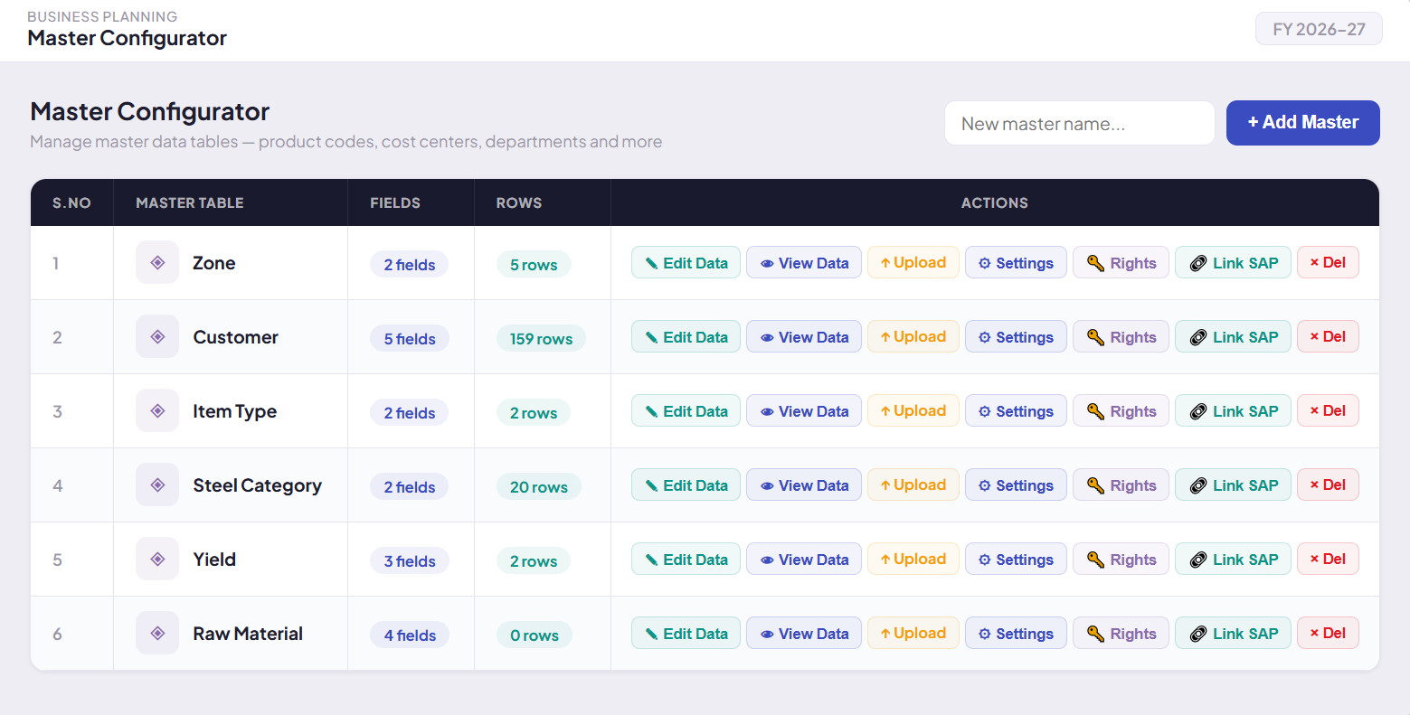Click the '20 rows' badge
Viewport: 1410px width, 715px height.
pyautogui.click(x=539, y=486)
